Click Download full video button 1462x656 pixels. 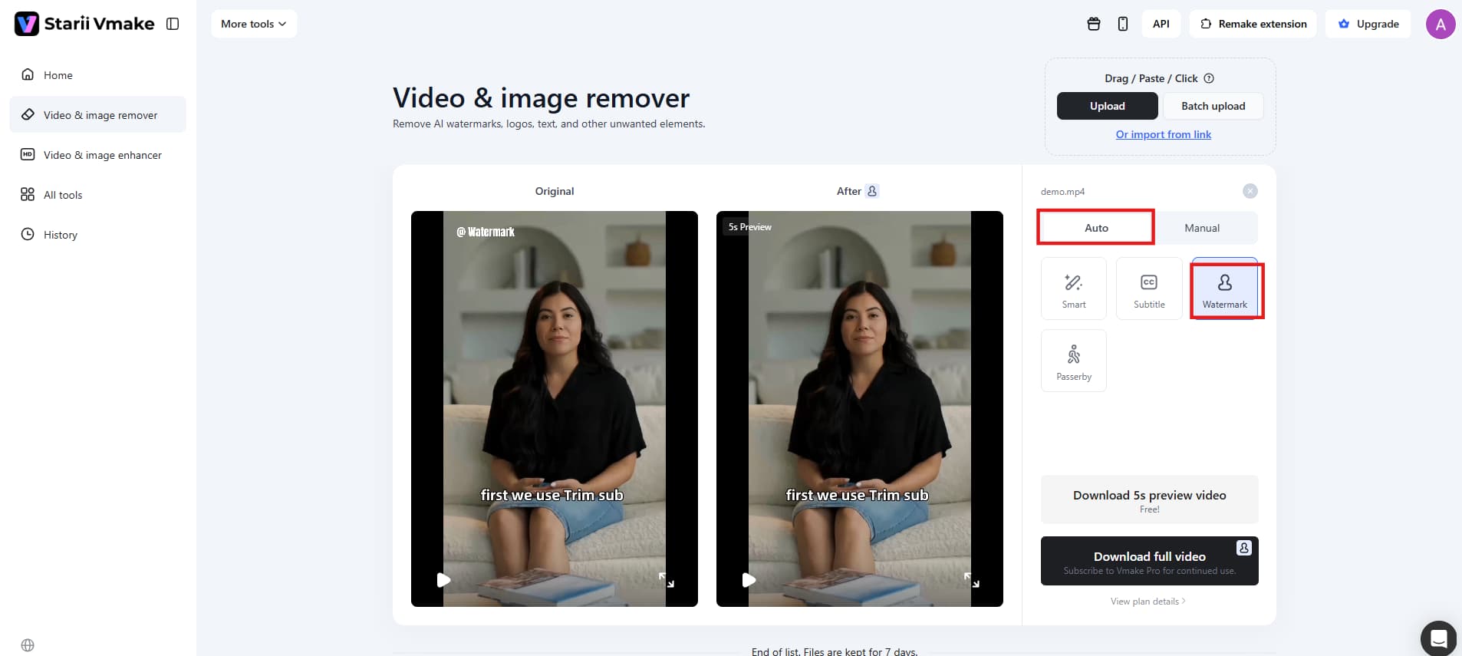(x=1149, y=561)
